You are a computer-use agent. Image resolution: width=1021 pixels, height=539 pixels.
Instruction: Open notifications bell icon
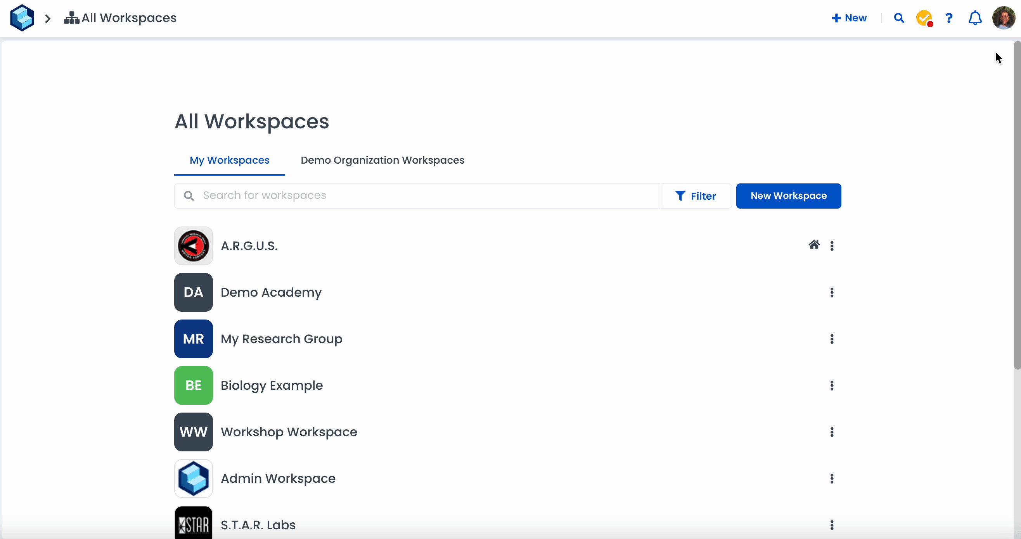click(975, 18)
